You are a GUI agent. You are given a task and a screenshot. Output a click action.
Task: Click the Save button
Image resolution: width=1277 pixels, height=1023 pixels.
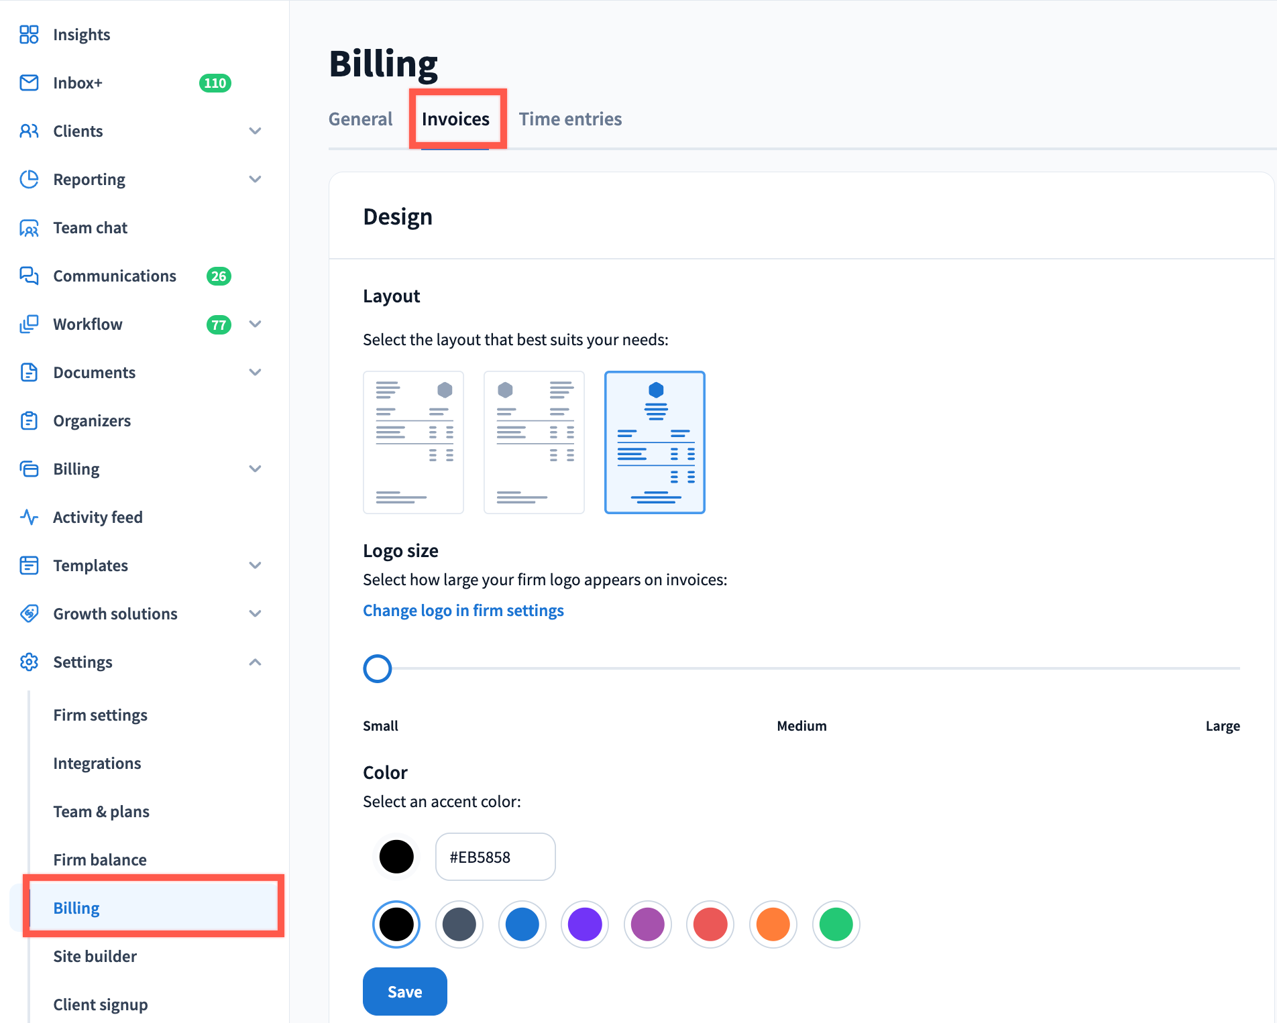tap(404, 991)
